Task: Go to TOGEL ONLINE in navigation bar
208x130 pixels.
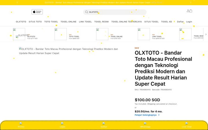Action: tap(68, 22)
